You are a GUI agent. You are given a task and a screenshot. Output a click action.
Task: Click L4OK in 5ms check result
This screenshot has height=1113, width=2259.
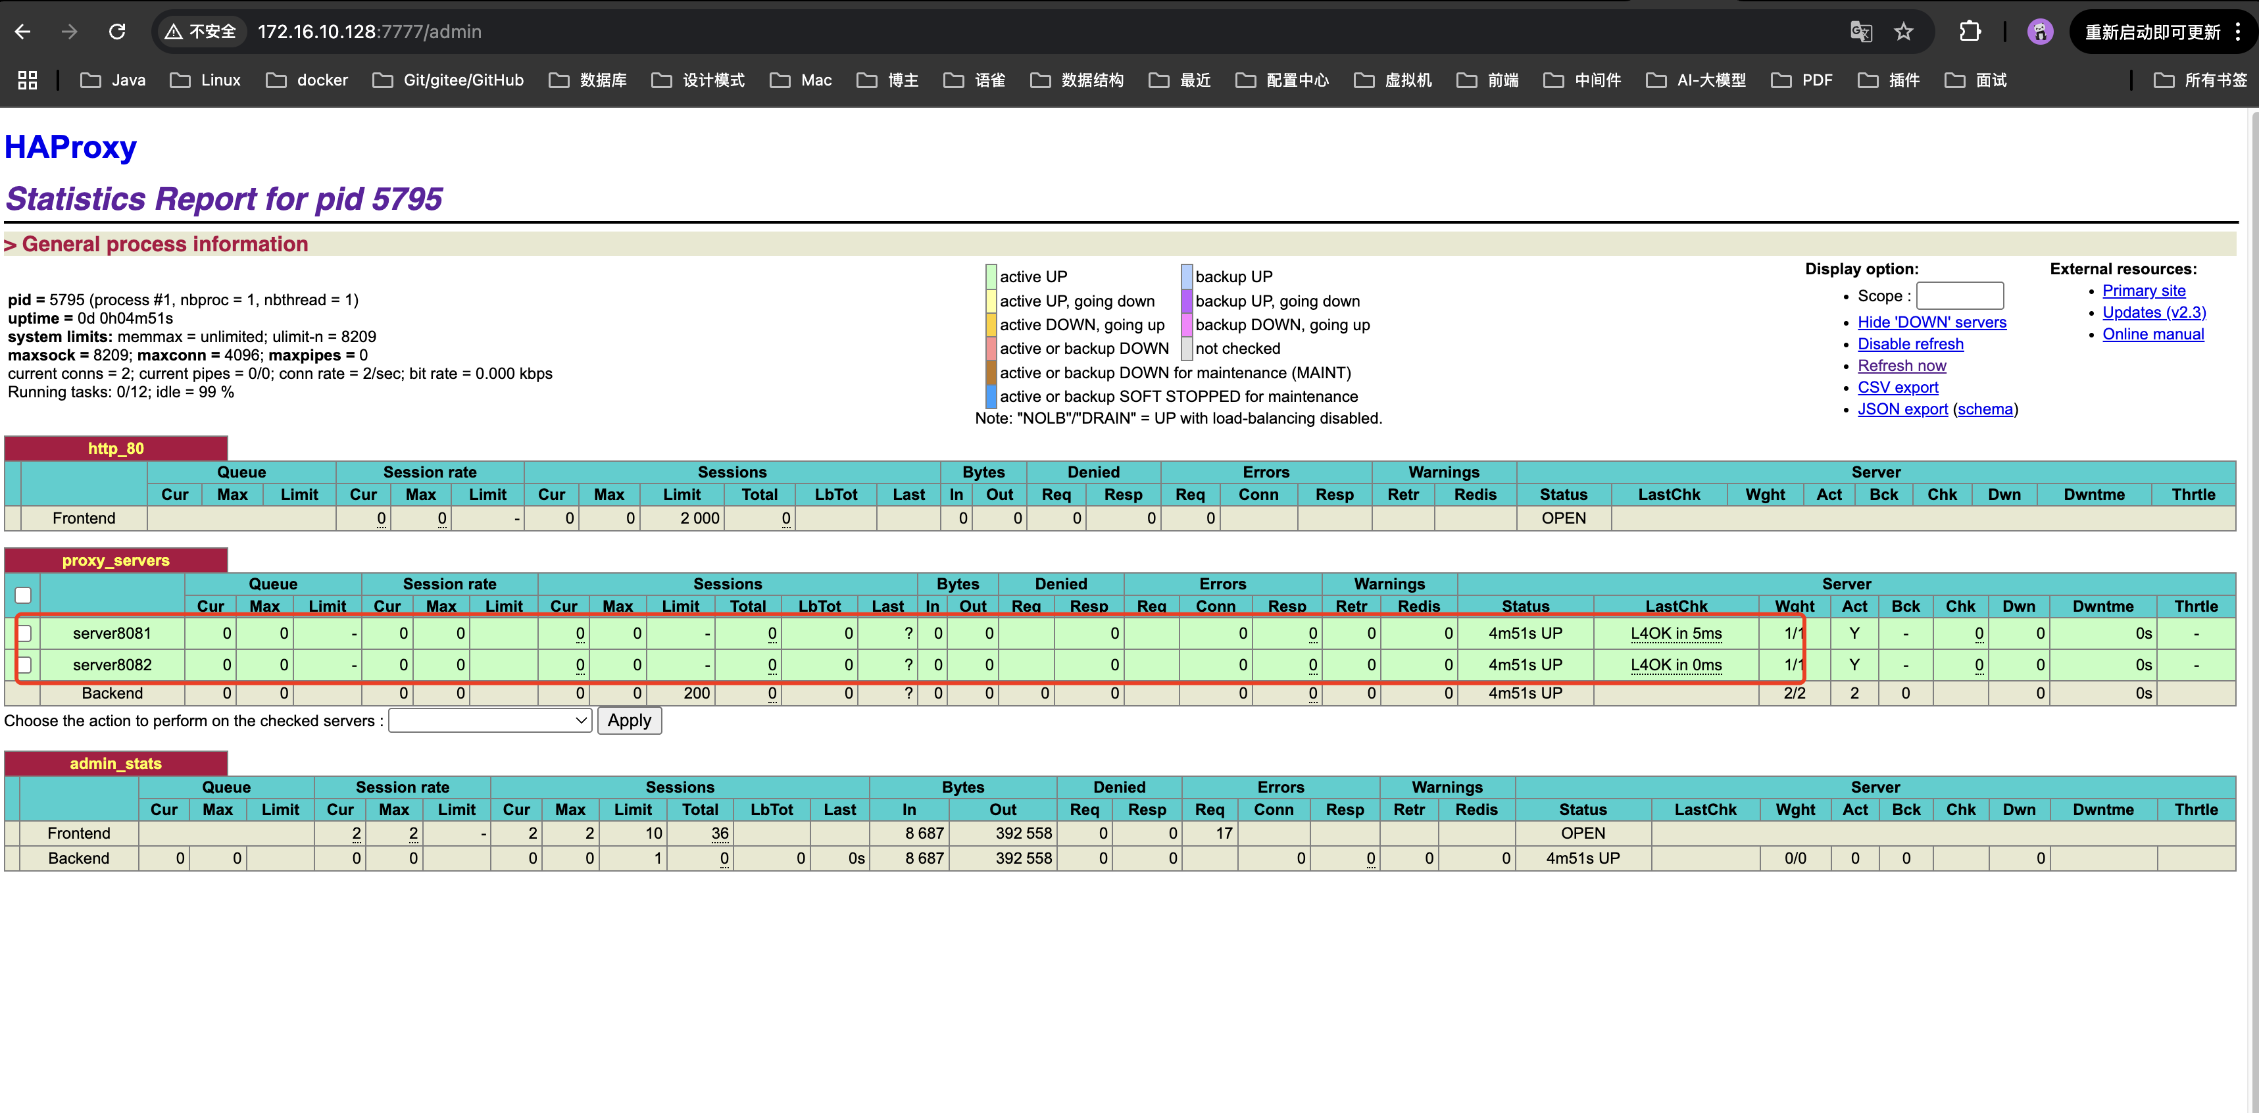pos(1676,632)
